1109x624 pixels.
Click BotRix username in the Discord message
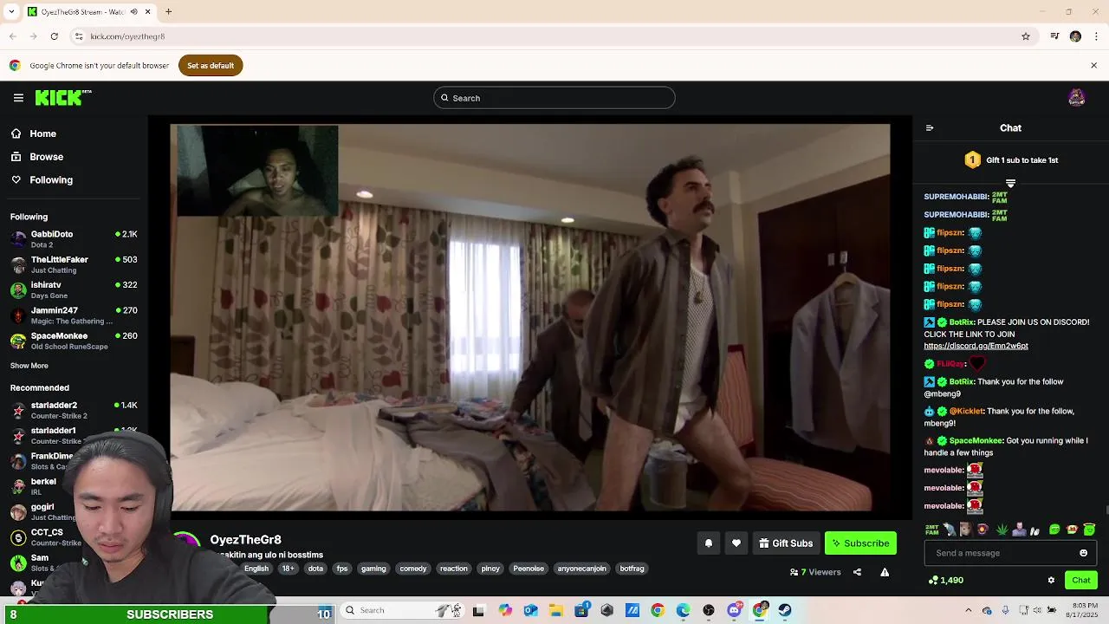[x=961, y=322]
